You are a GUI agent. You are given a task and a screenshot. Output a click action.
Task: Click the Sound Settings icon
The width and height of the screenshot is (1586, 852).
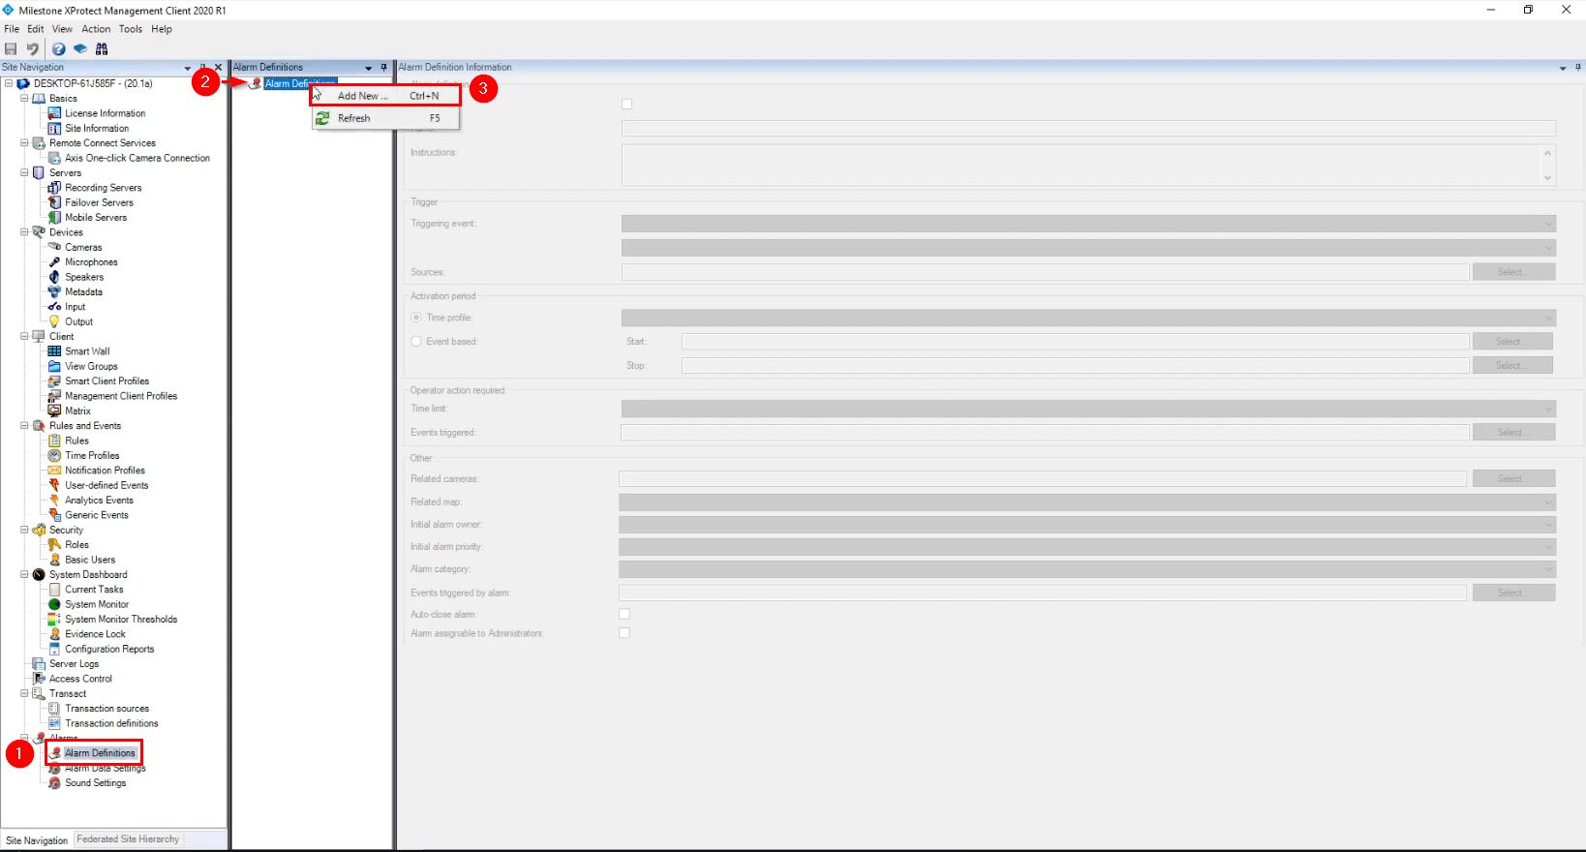click(55, 783)
